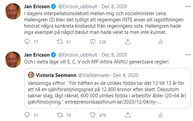The height and width of the screenshot is (121, 193).
Task: Open more options on first tweet
Action: click(x=188, y=7)
